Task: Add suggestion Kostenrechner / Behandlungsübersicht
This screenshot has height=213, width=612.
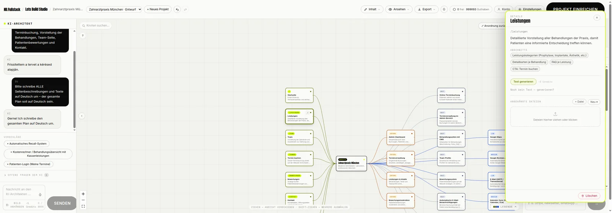Action: tap(38, 154)
